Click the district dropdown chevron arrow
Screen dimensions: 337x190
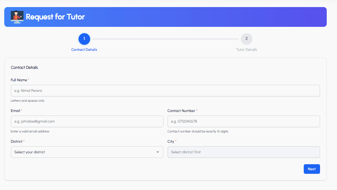coord(158,152)
